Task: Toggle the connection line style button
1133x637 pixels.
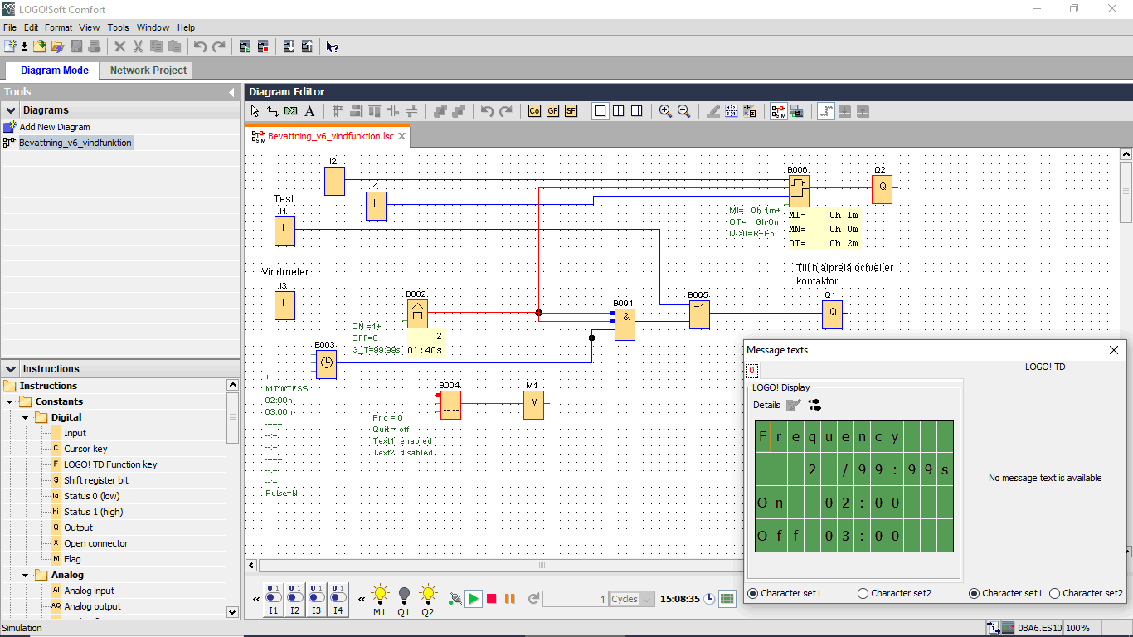Action: [x=825, y=111]
